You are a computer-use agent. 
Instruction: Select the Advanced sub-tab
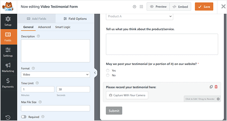point(44,27)
